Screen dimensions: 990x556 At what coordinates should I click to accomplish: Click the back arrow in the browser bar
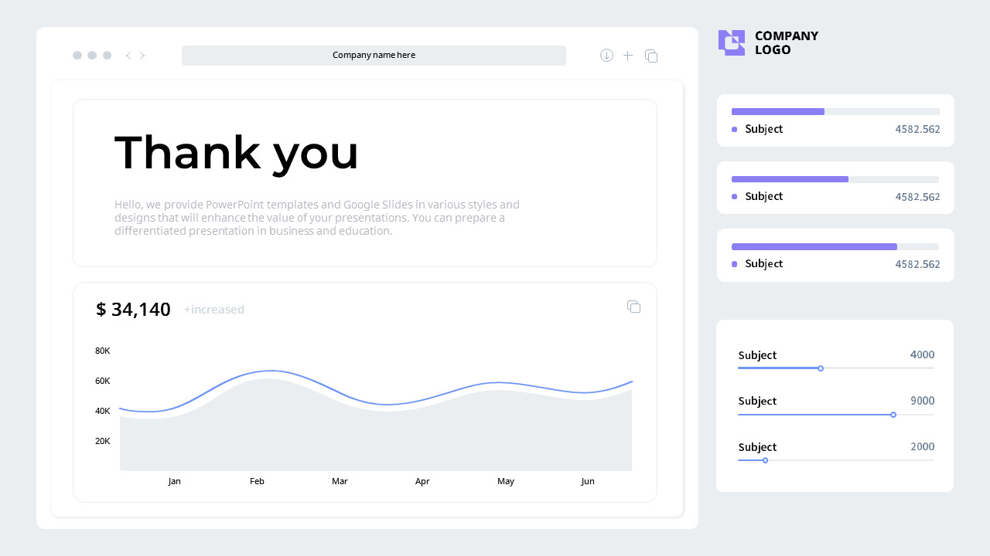[x=128, y=56]
